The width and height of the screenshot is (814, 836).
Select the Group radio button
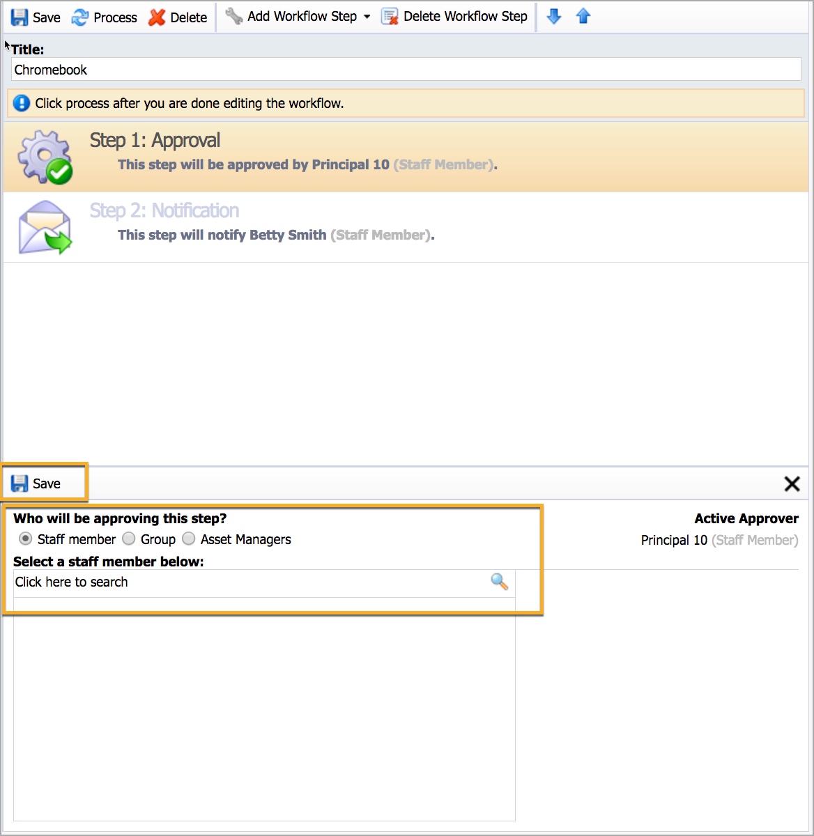click(x=129, y=539)
